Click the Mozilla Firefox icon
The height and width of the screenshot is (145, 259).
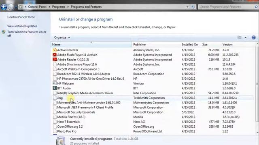(x=55, y=117)
